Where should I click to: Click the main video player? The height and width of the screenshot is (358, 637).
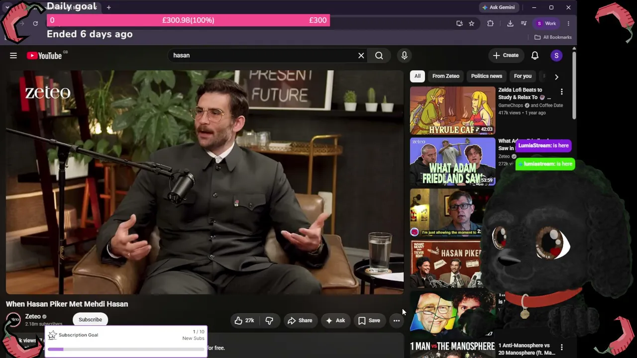[205, 182]
